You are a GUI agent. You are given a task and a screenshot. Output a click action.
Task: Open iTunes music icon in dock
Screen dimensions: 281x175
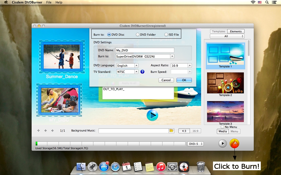point(161,167)
